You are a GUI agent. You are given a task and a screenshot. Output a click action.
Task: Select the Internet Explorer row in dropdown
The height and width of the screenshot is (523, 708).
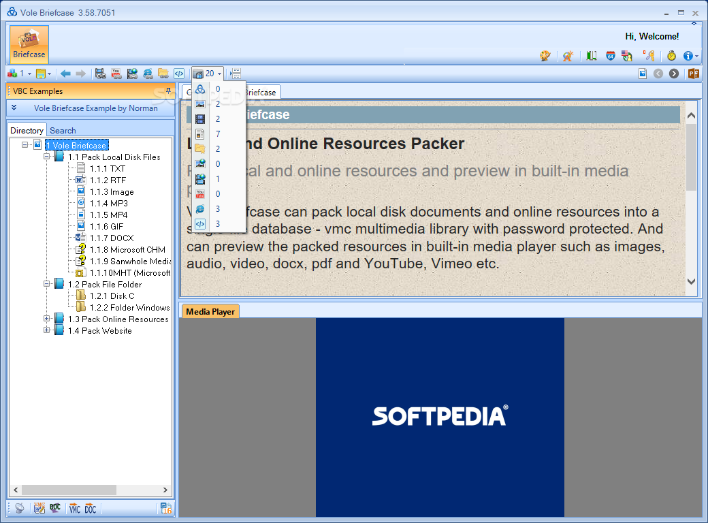(219, 208)
